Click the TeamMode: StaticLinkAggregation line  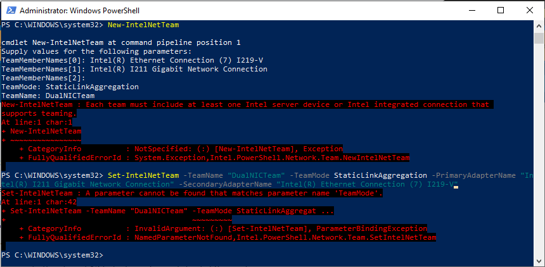pos(70,87)
